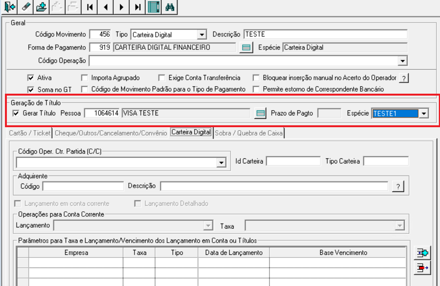Open the list view toolbar icon
The height and width of the screenshot is (286, 440).
(x=154, y=6)
